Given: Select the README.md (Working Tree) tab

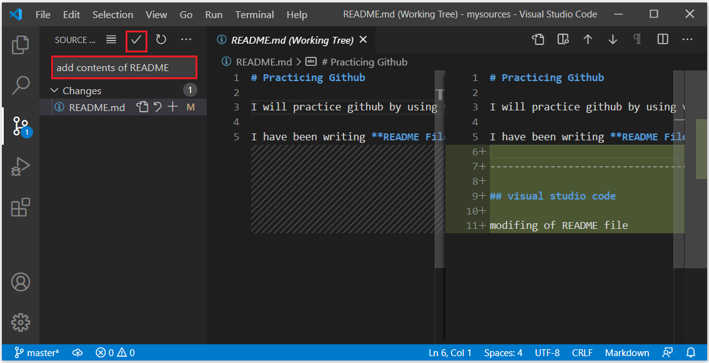Looking at the screenshot, I should pyautogui.click(x=292, y=40).
